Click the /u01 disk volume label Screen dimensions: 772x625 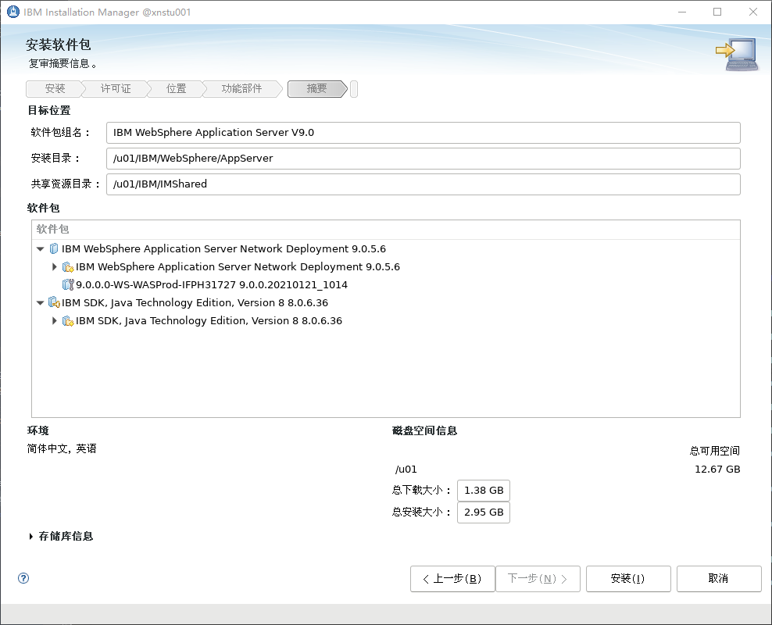coord(406,470)
